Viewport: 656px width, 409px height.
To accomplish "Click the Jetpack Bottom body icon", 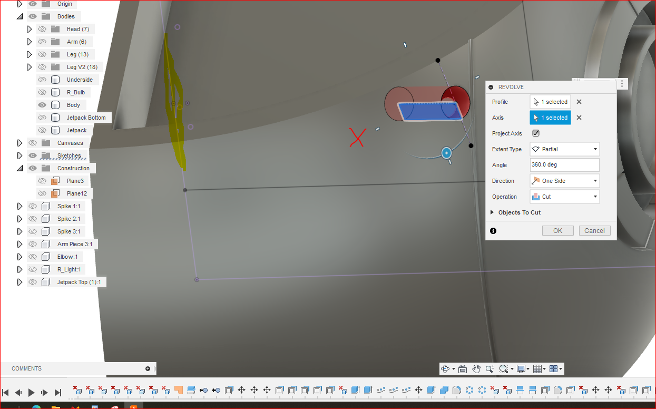I will [55, 118].
